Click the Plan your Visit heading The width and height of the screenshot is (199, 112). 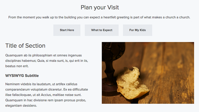tap(100, 7)
